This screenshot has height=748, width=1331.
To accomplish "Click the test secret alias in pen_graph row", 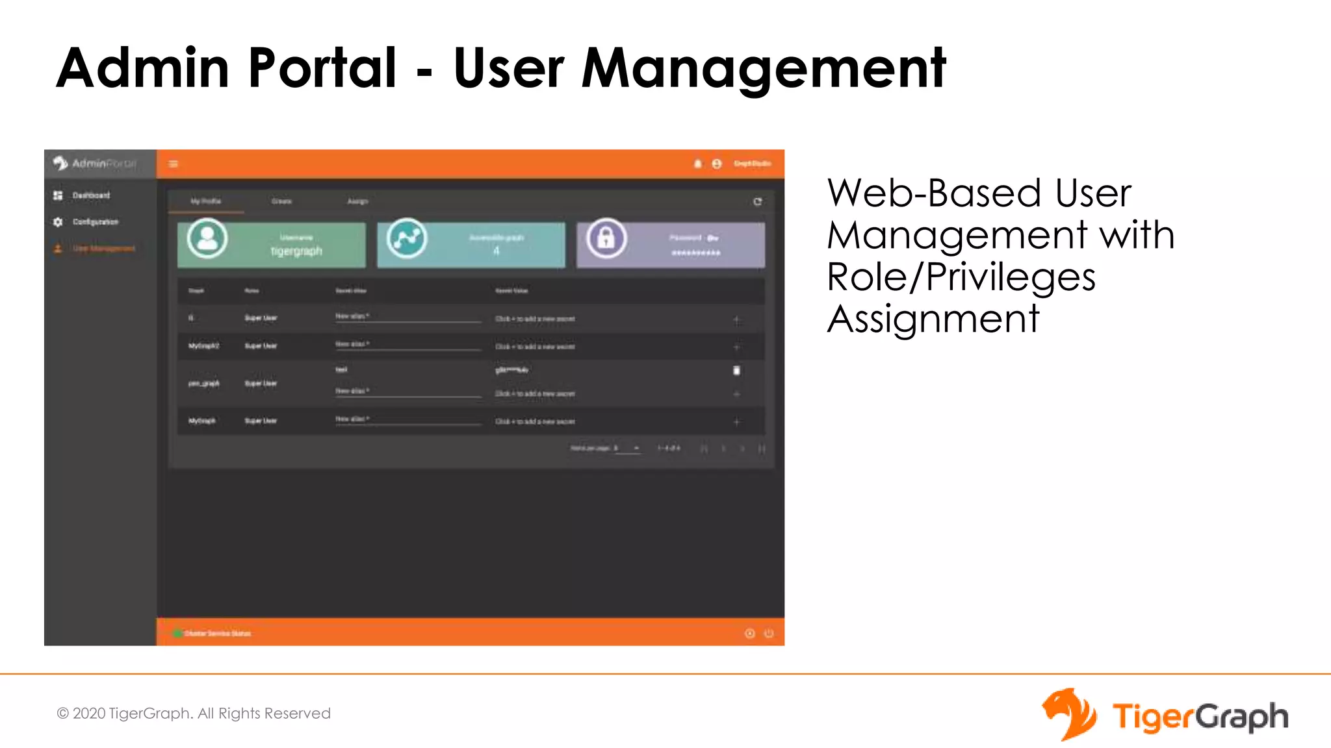I will (342, 370).
